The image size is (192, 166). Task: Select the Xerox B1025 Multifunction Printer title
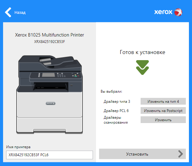point(50,35)
